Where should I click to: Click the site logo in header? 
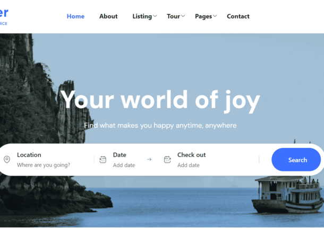4,16
